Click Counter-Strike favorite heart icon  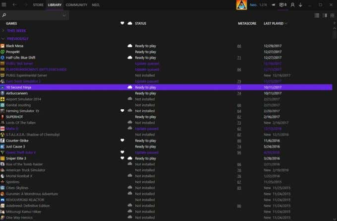coord(122,140)
